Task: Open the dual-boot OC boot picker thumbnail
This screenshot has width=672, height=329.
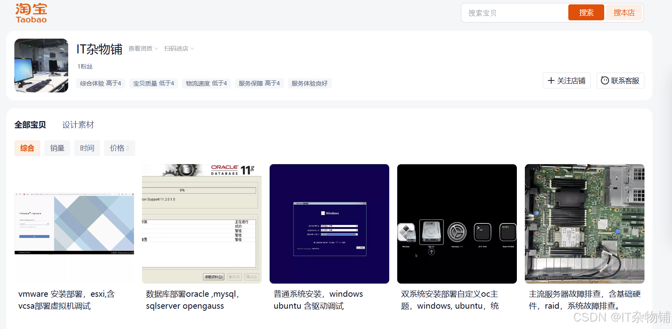Action: pyautogui.click(x=457, y=224)
